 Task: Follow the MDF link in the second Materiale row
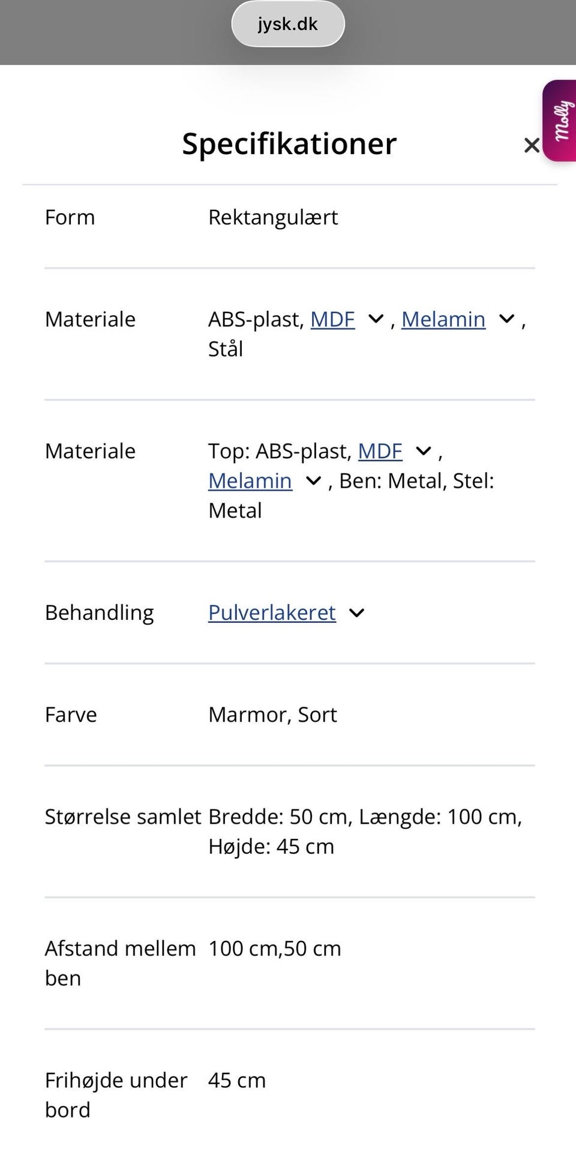379,451
